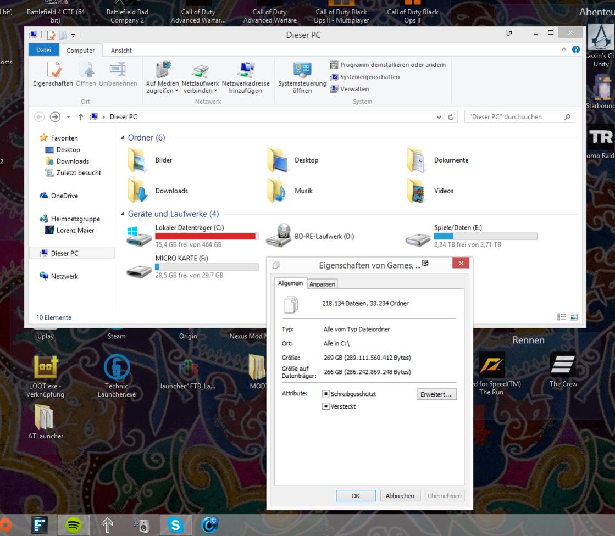The image size is (615, 536).
Task: Collapse the Geräte und Laufwerke group
Action: click(x=123, y=214)
